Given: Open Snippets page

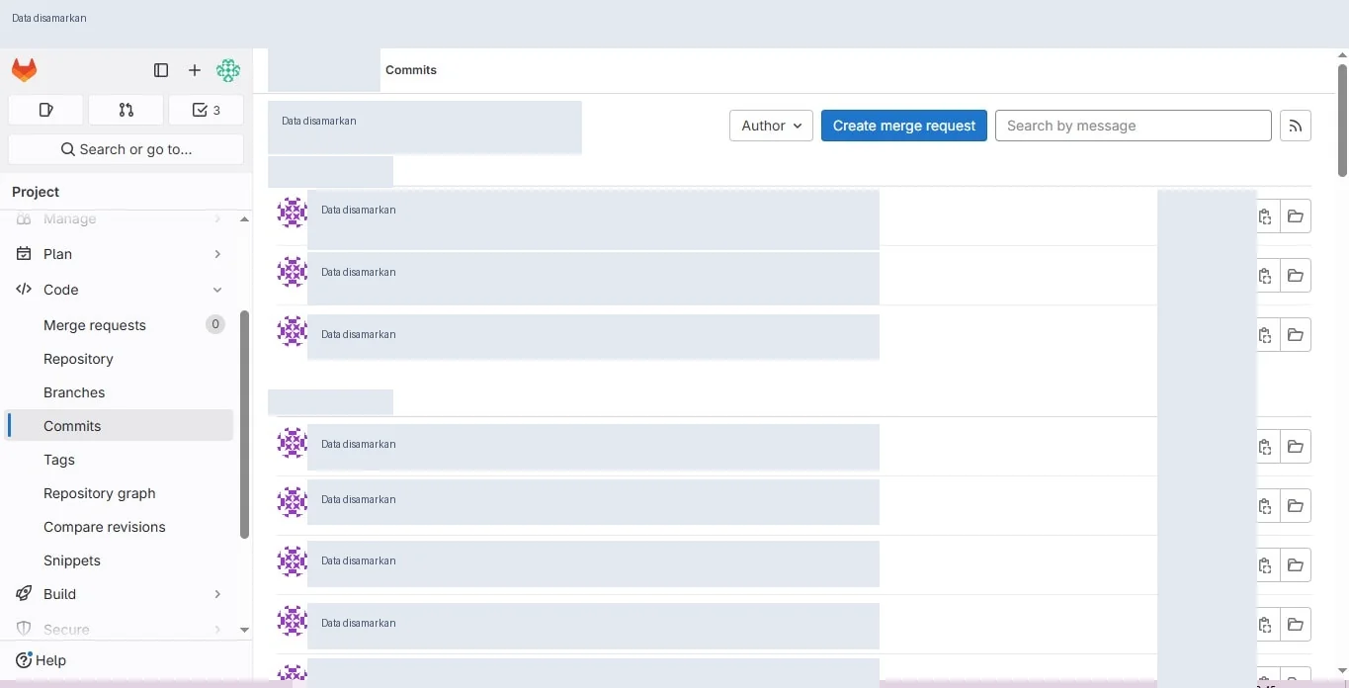Looking at the screenshot, I should [x=119, y=560].
